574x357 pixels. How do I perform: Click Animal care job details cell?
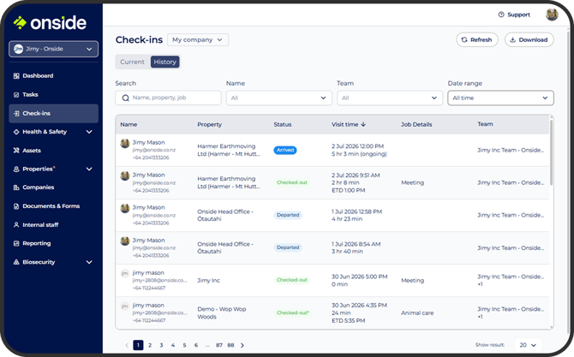click(x=417, y=313)
